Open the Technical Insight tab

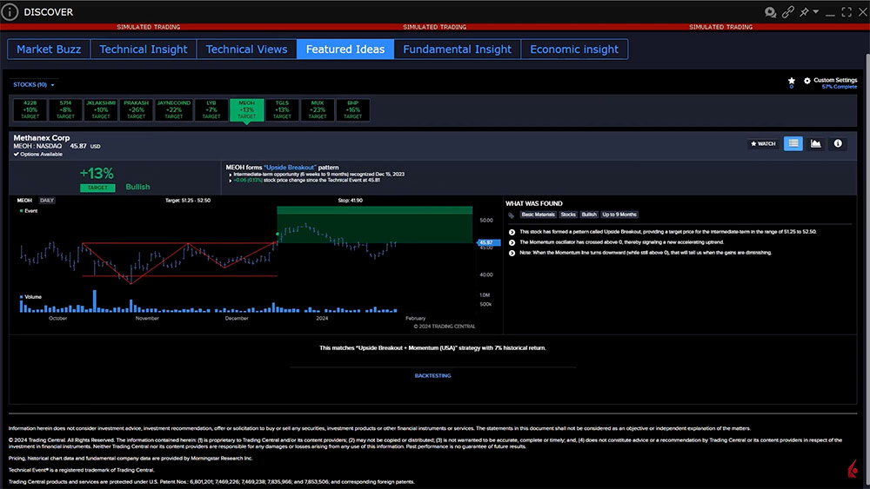pos(144,50)
